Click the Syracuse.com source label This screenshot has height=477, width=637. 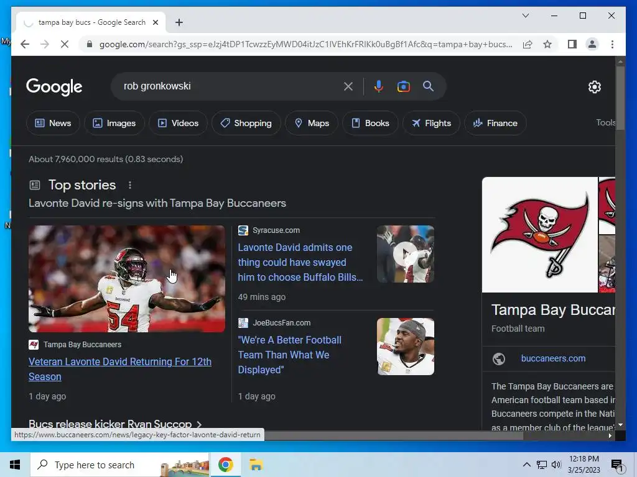[x=276, y=230]
